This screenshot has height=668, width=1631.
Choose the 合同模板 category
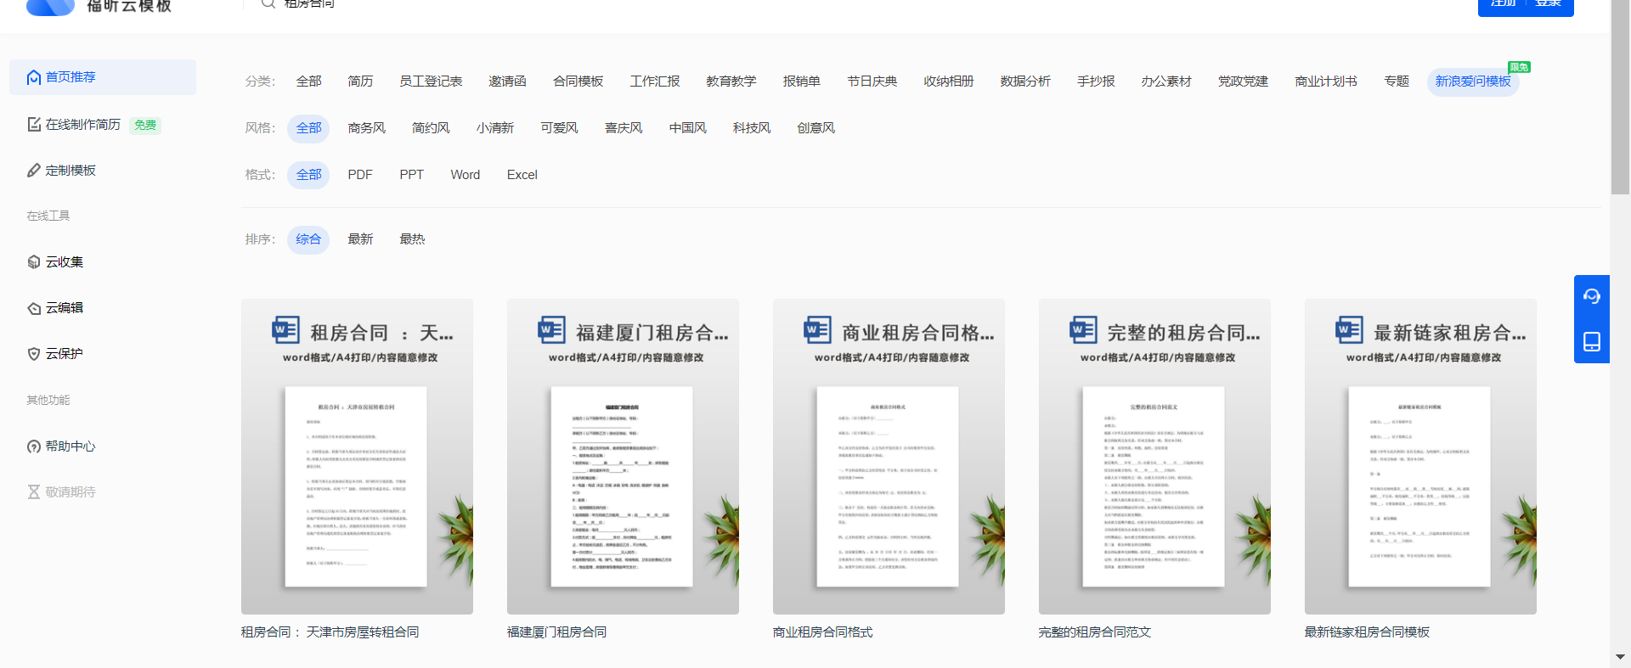pos(578,81)
